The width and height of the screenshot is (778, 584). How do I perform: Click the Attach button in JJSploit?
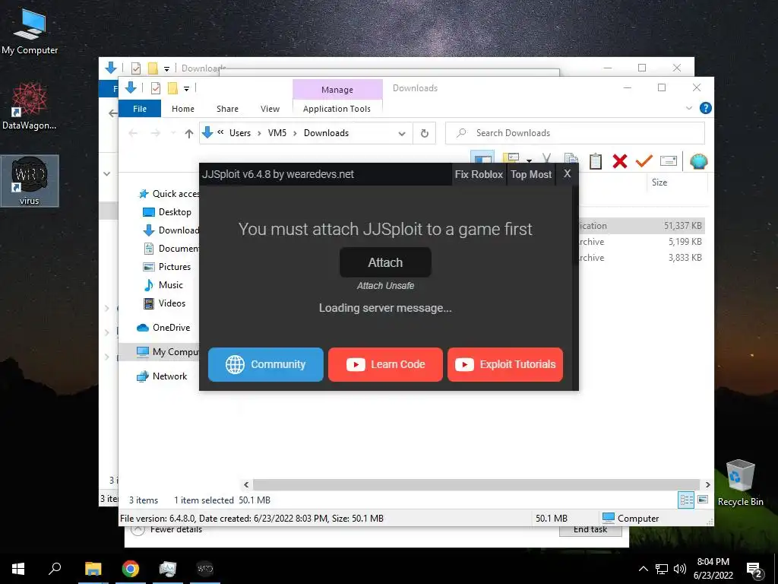385,262
